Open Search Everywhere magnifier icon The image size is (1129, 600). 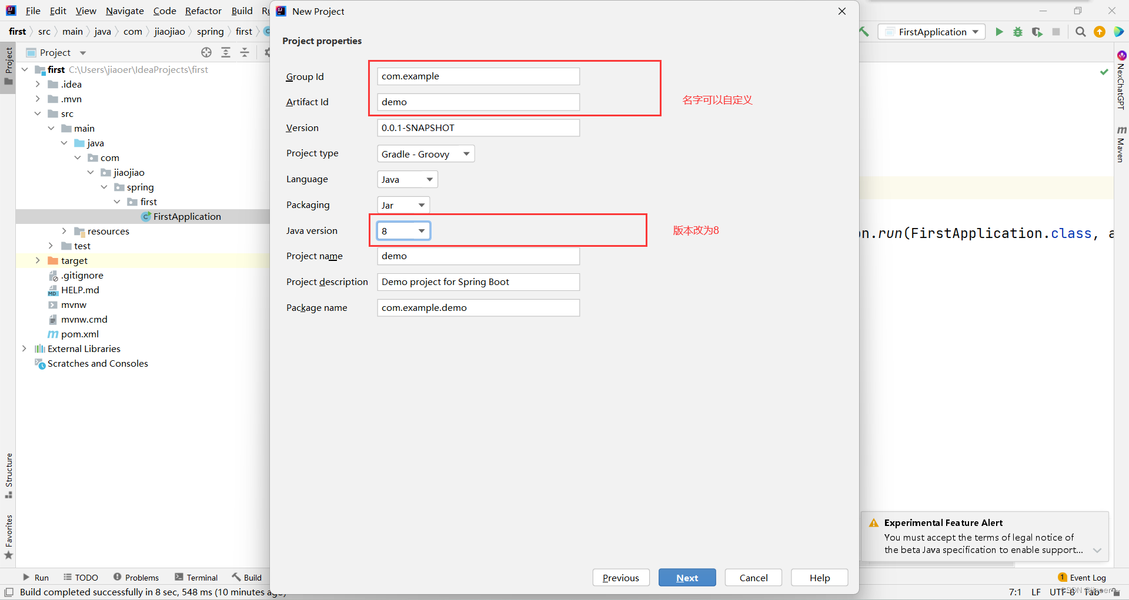pos(1081,32)
